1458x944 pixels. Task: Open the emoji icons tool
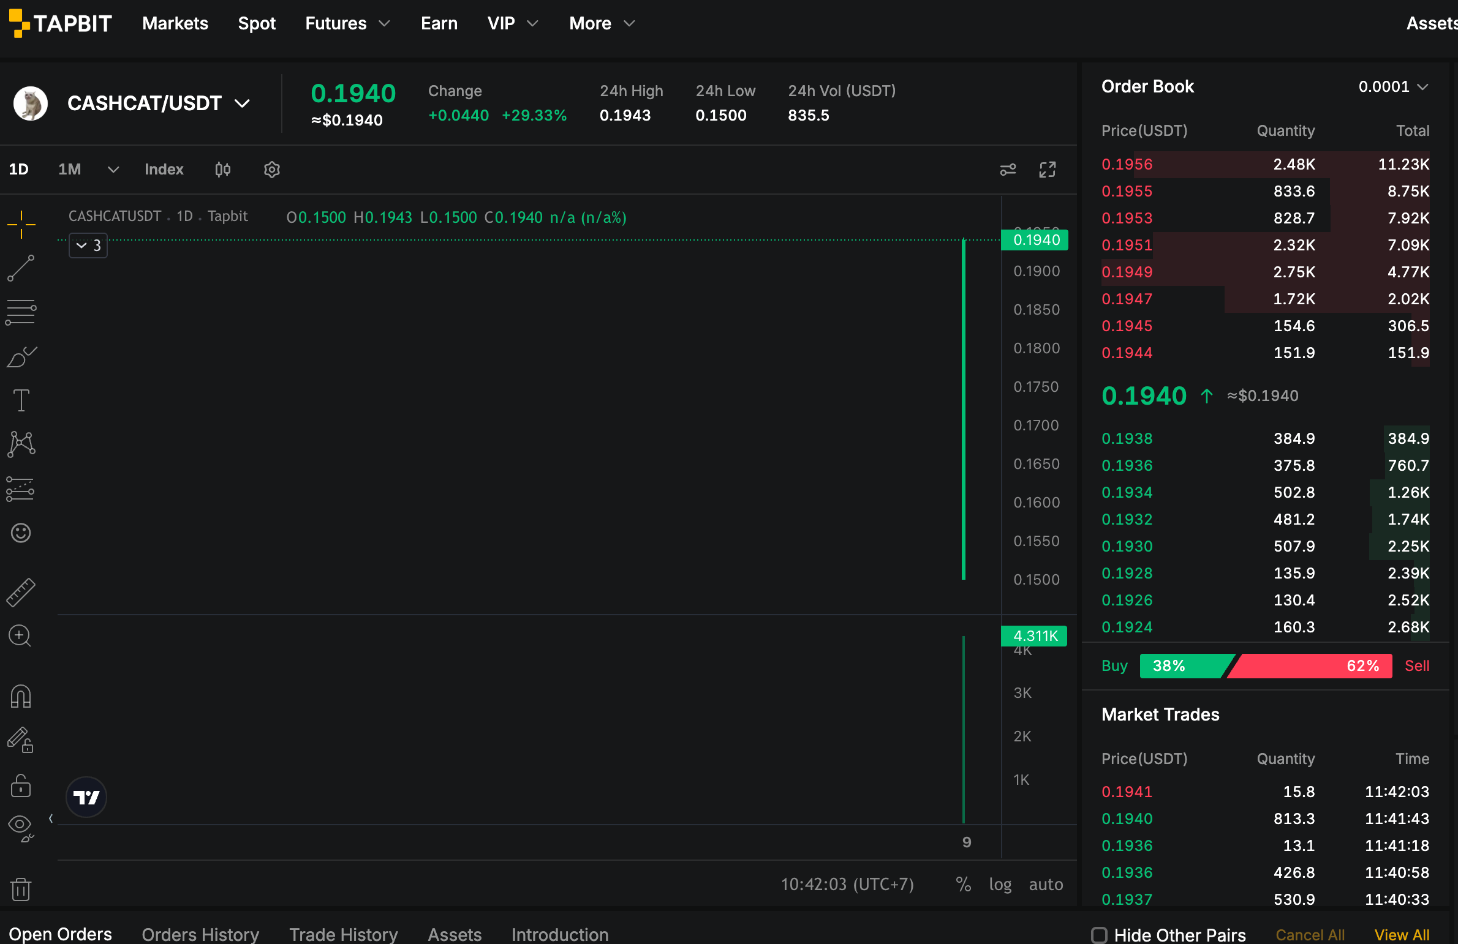(21, 533)
